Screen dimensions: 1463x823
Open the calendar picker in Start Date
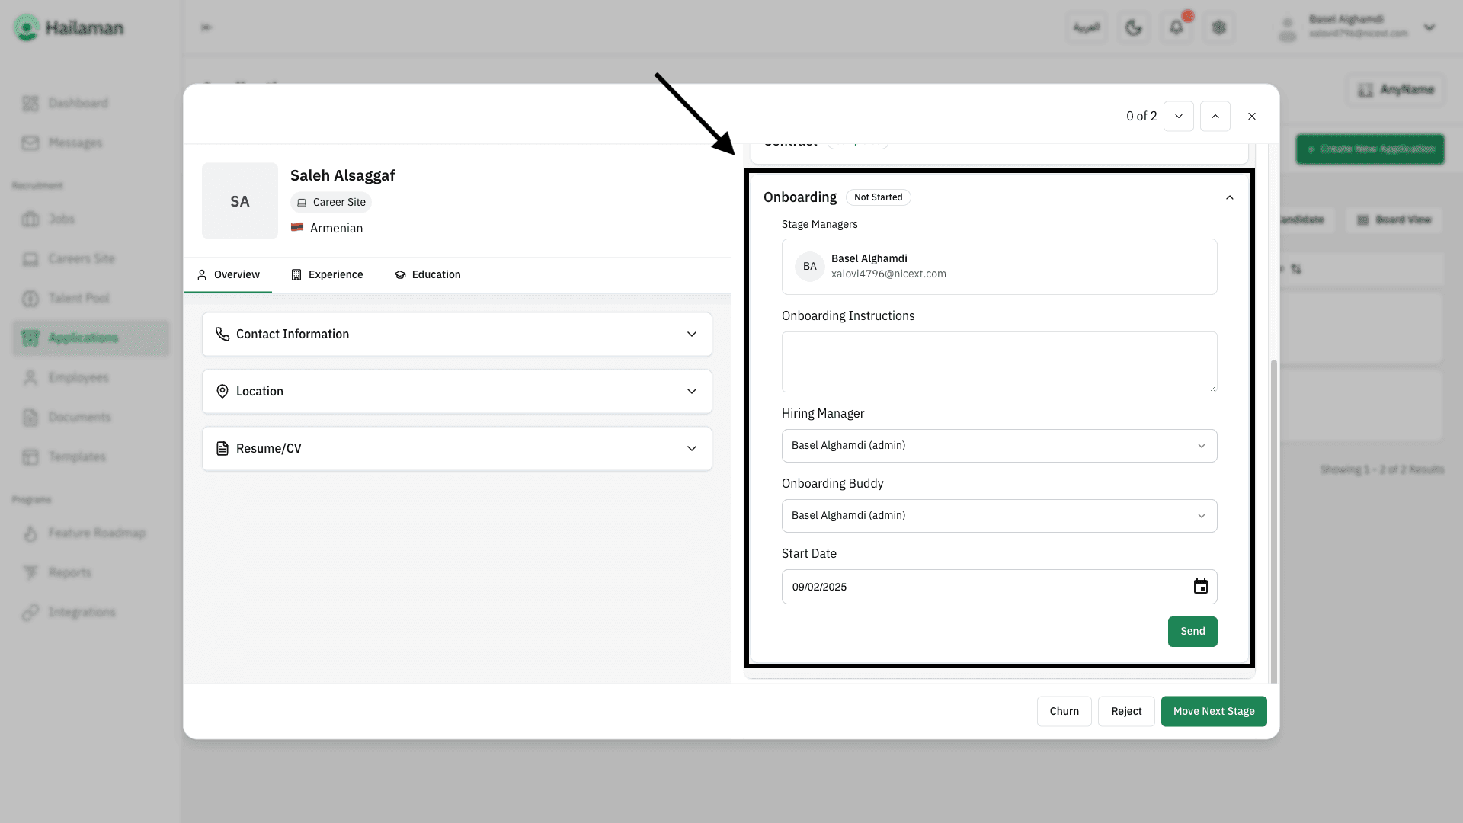point(1200,587)
